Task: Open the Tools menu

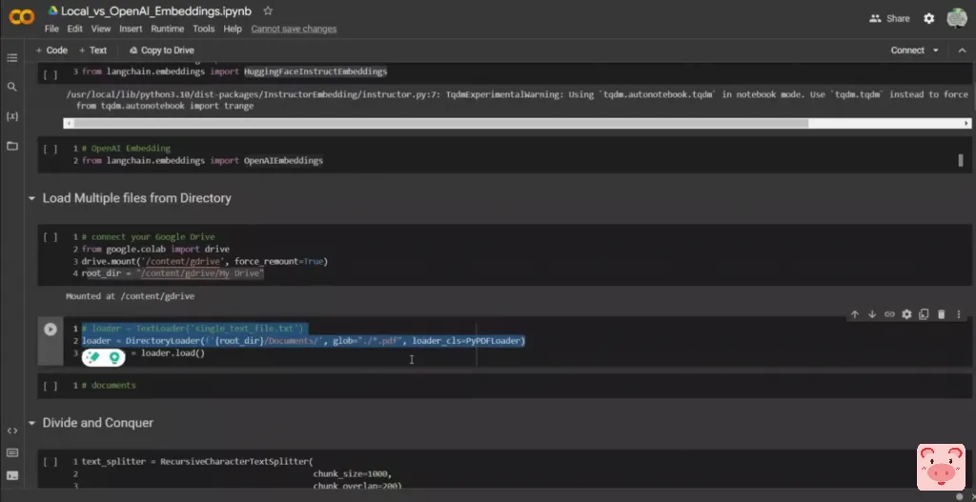Action: 204,29
